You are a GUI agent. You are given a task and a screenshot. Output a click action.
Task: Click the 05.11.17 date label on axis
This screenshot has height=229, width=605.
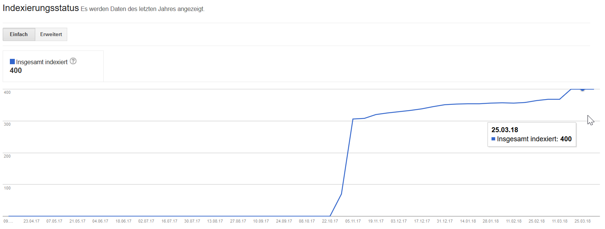coord(353,221)
